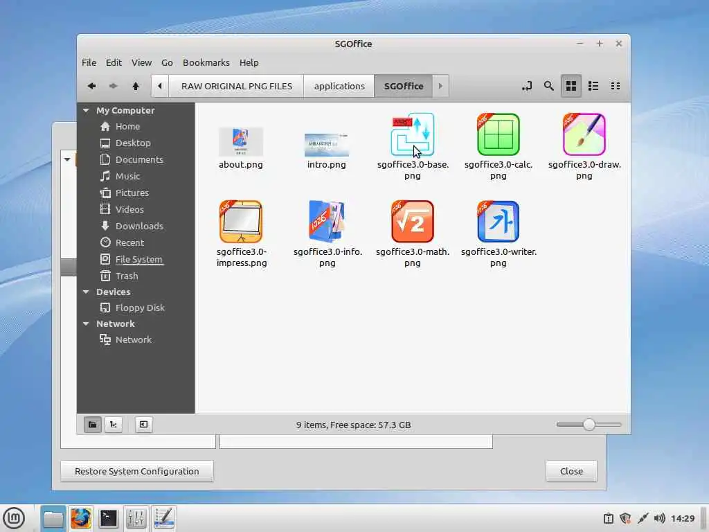The height and width of the screenshot is (532, 709).
Task: Open the Linux Mint start menu
Action: (15, 518)
